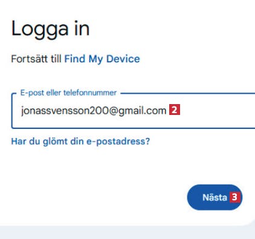Place cursor in the jonassvensson200@gmail.com text
This screenshot has height=239, width=255.
(94, 111)
